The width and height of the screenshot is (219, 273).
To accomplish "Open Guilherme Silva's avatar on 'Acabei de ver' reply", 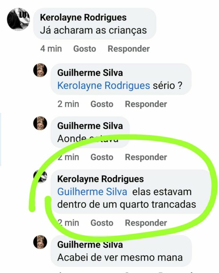I will pyautogui.click(x=40, y=242).
